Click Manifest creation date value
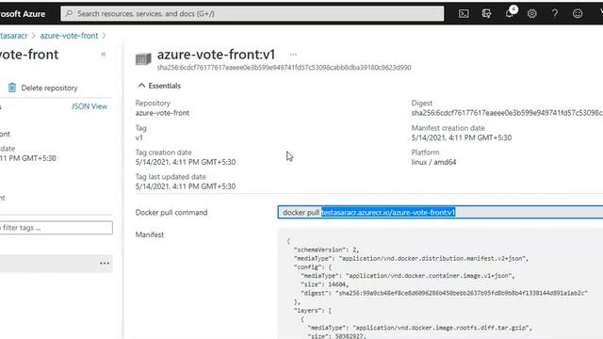Image resolution: width=603 pixels, height=339 pixels. click(x=462, y=137)
